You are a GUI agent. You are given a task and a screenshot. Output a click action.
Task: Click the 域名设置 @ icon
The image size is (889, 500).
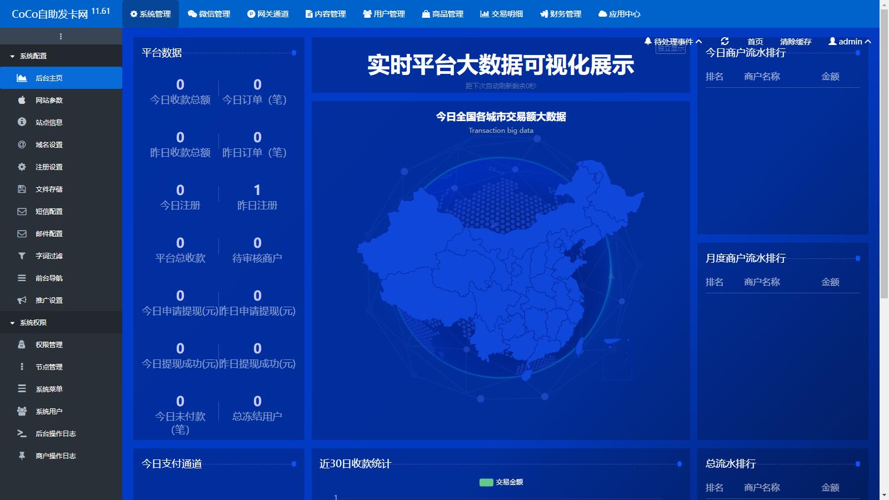pos(21,144)
